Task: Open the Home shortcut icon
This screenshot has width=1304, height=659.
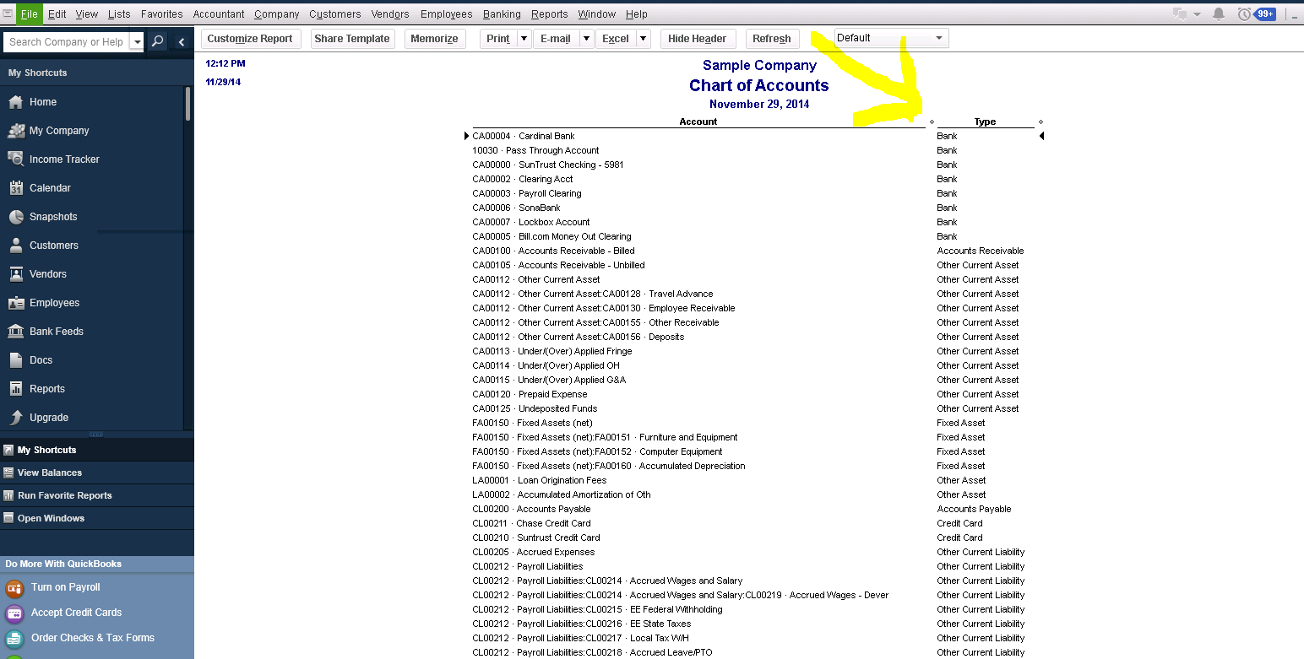Action: tap(15, 102)
